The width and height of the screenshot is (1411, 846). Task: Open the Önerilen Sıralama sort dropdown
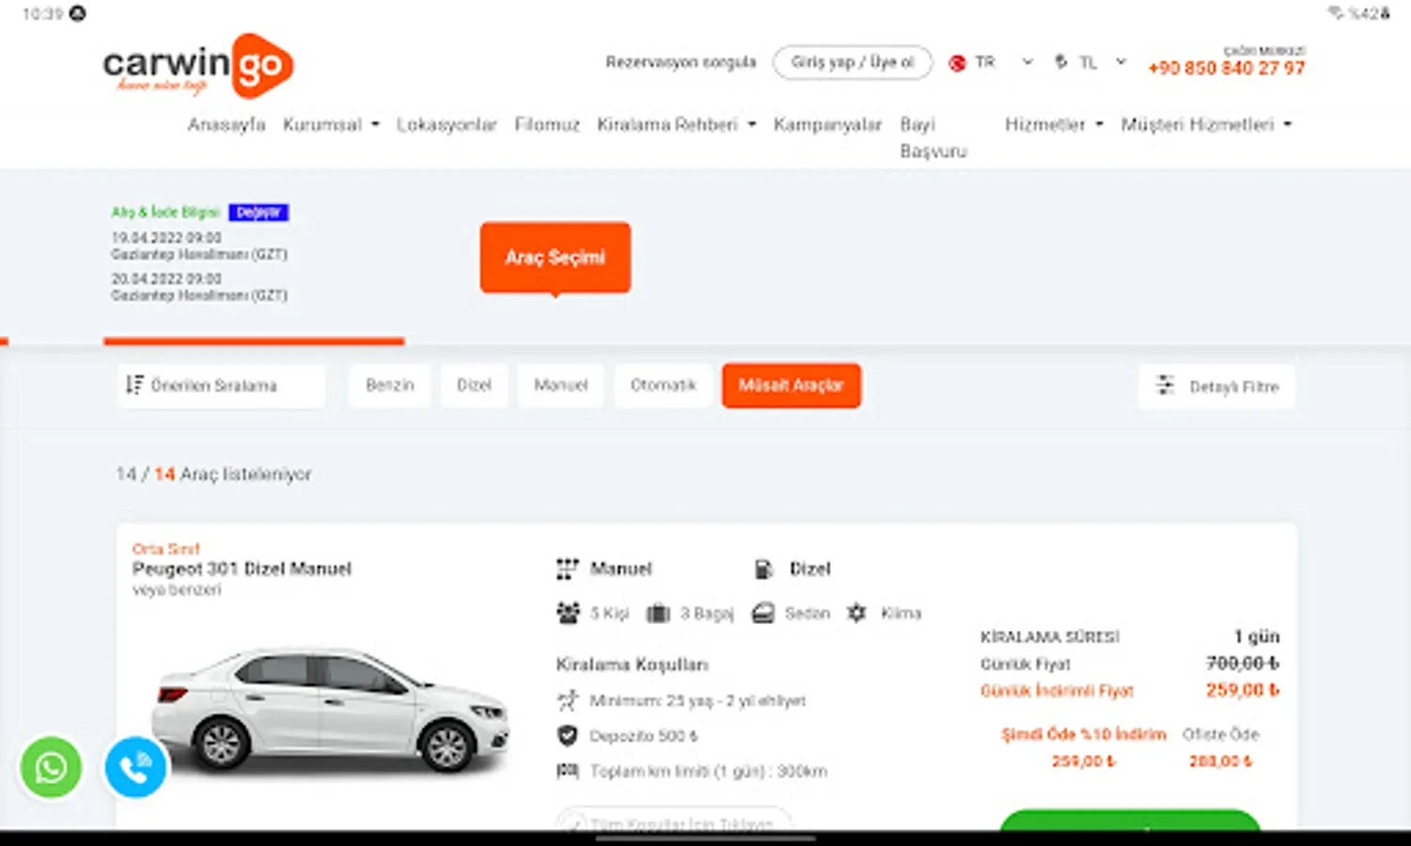222,385
